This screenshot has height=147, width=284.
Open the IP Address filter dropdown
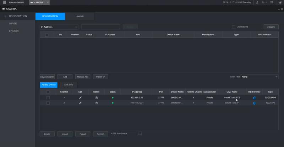pyautogui.click(x=59, y=27)
